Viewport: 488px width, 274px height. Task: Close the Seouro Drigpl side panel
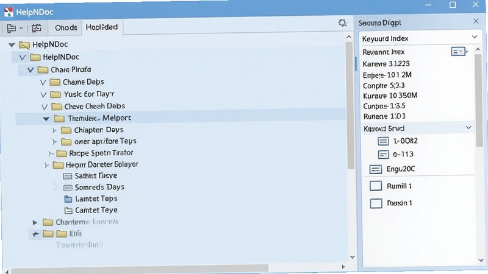pyautogui.click(x=476, y=21)
